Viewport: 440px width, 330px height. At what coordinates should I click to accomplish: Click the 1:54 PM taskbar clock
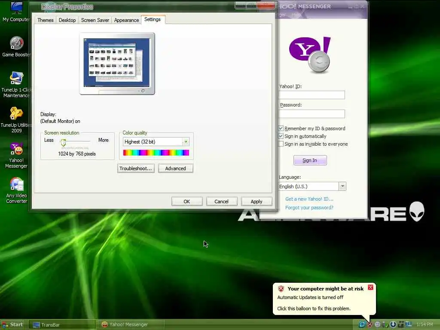[424, 325]
